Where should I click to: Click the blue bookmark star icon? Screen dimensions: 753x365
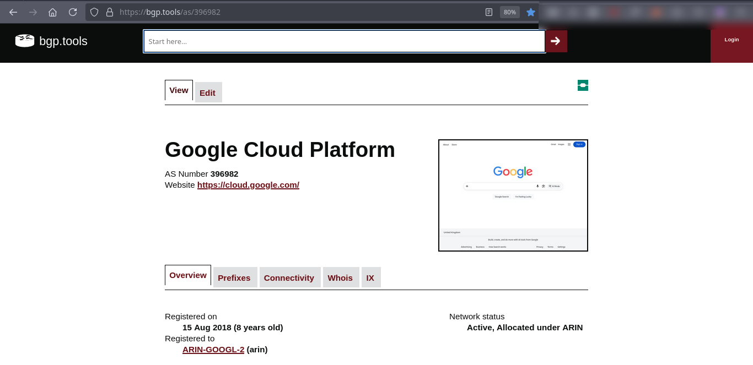531,12
